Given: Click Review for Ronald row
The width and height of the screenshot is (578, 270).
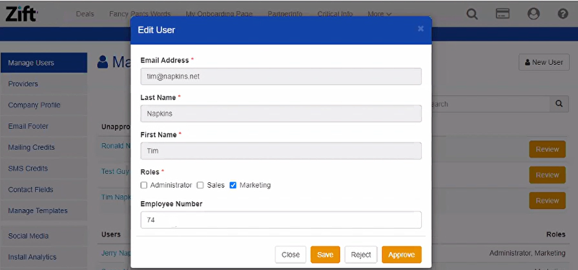Looking at the screenshot, I should pos(547,149).
